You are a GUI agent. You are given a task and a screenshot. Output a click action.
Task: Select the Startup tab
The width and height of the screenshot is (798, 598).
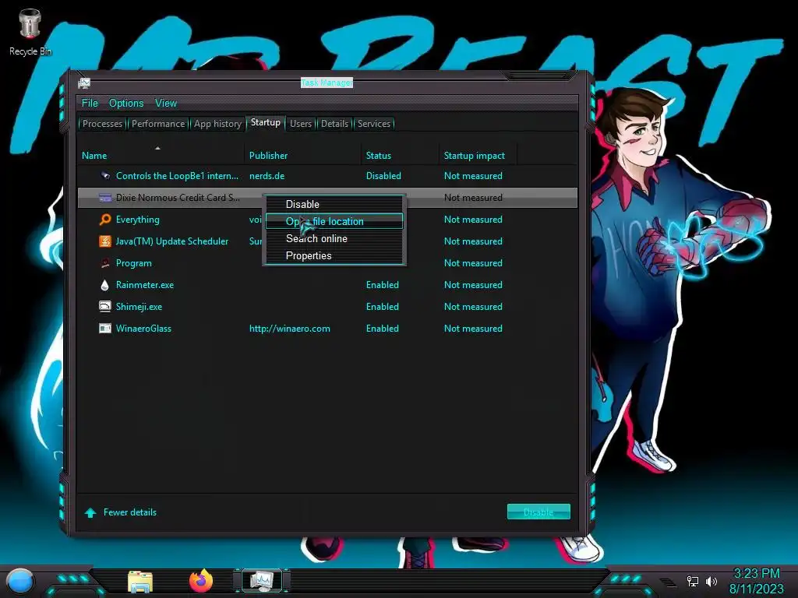(266, 122)
